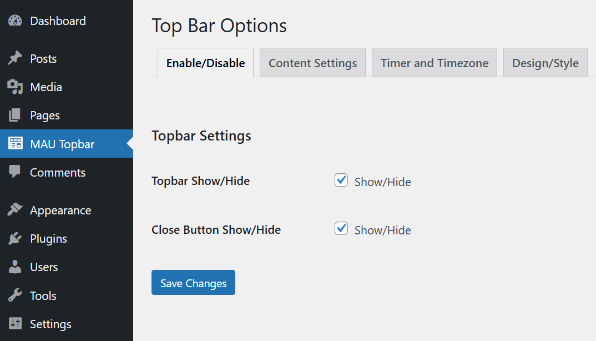
Task: Toggle the Close Button Show/Hide checkbox
Action: point(341,228)
